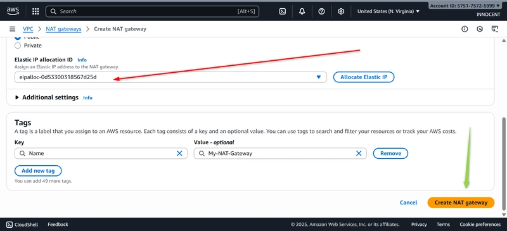Open CloudShell from the footer
The height and width of the screenshot is (231, 507).
[x=22, y=224]
